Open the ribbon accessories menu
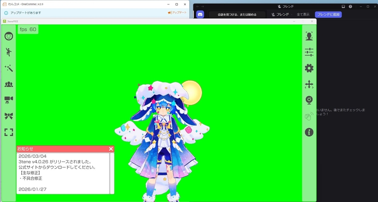Viewport: 378px width, 202px height. [x=9, y=116]
